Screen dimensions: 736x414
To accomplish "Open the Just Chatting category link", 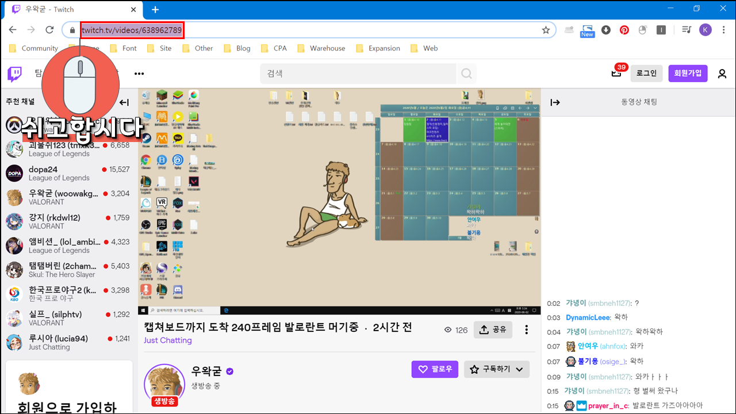I will click(x=168, y=340).
